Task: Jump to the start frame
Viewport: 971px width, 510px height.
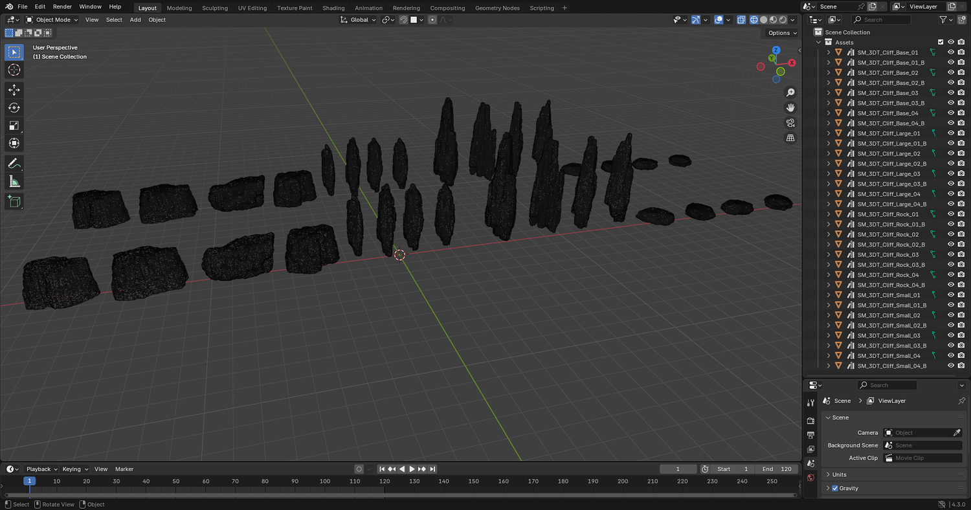Action: (382, 469)
